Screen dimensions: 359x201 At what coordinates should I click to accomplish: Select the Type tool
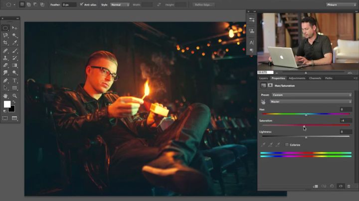click(x=14, y=80)
